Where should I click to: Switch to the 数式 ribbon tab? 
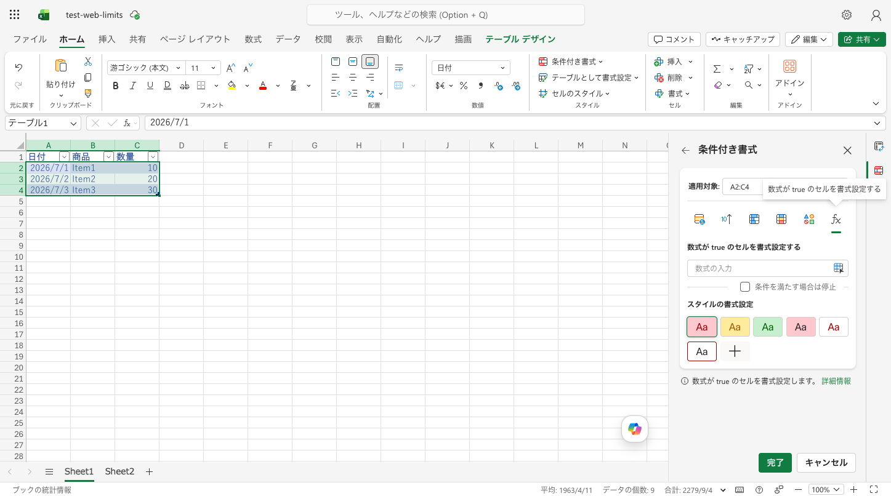[x=253, y=39]
